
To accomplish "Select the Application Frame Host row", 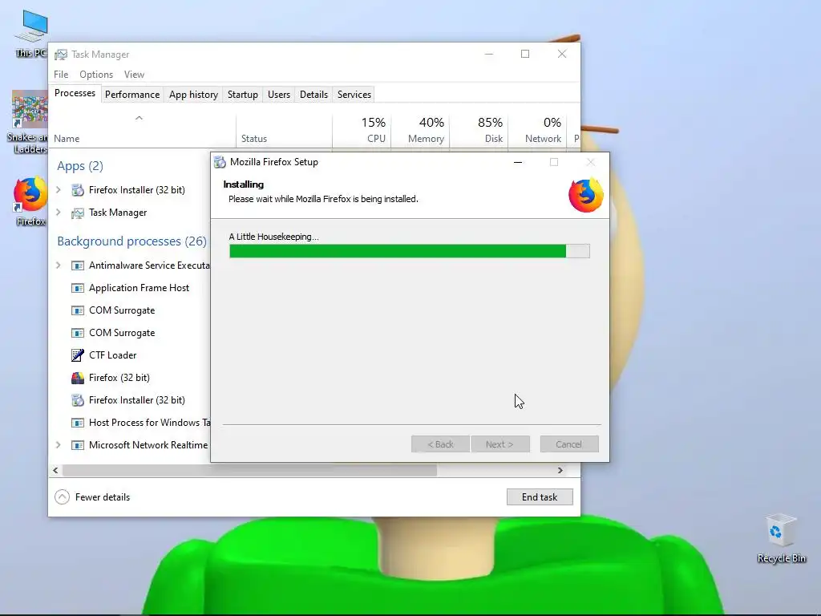I will [130, 288].
